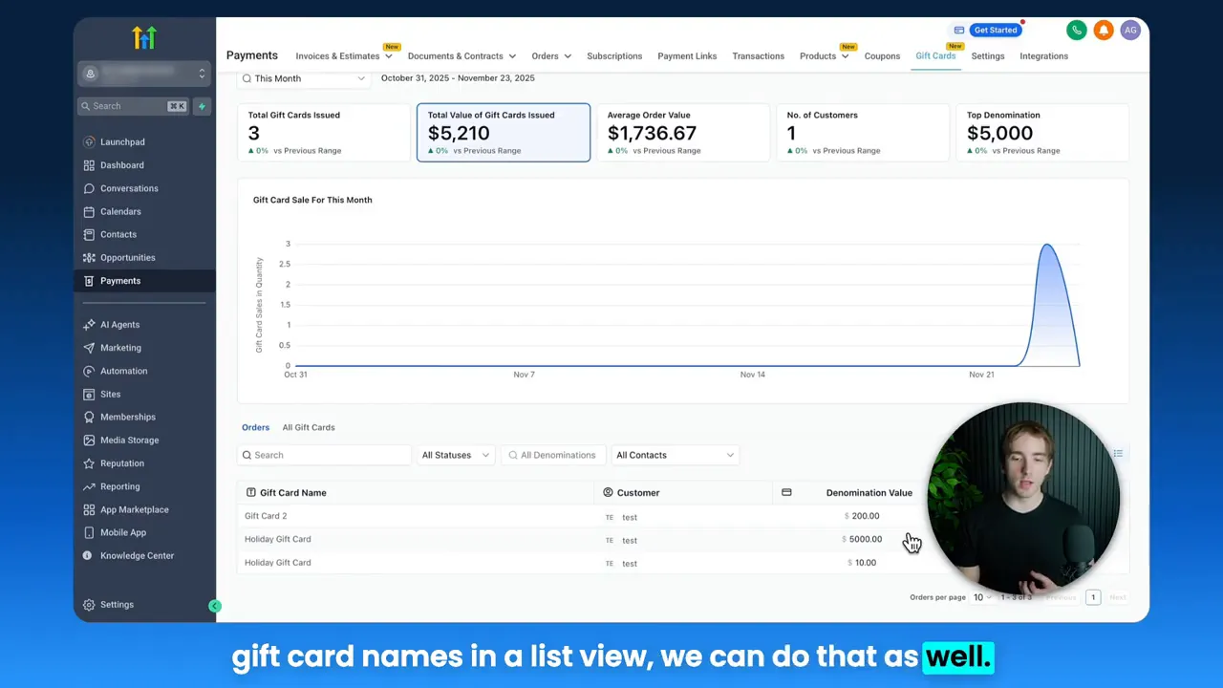Click the Get Started button

click(996, 31)
